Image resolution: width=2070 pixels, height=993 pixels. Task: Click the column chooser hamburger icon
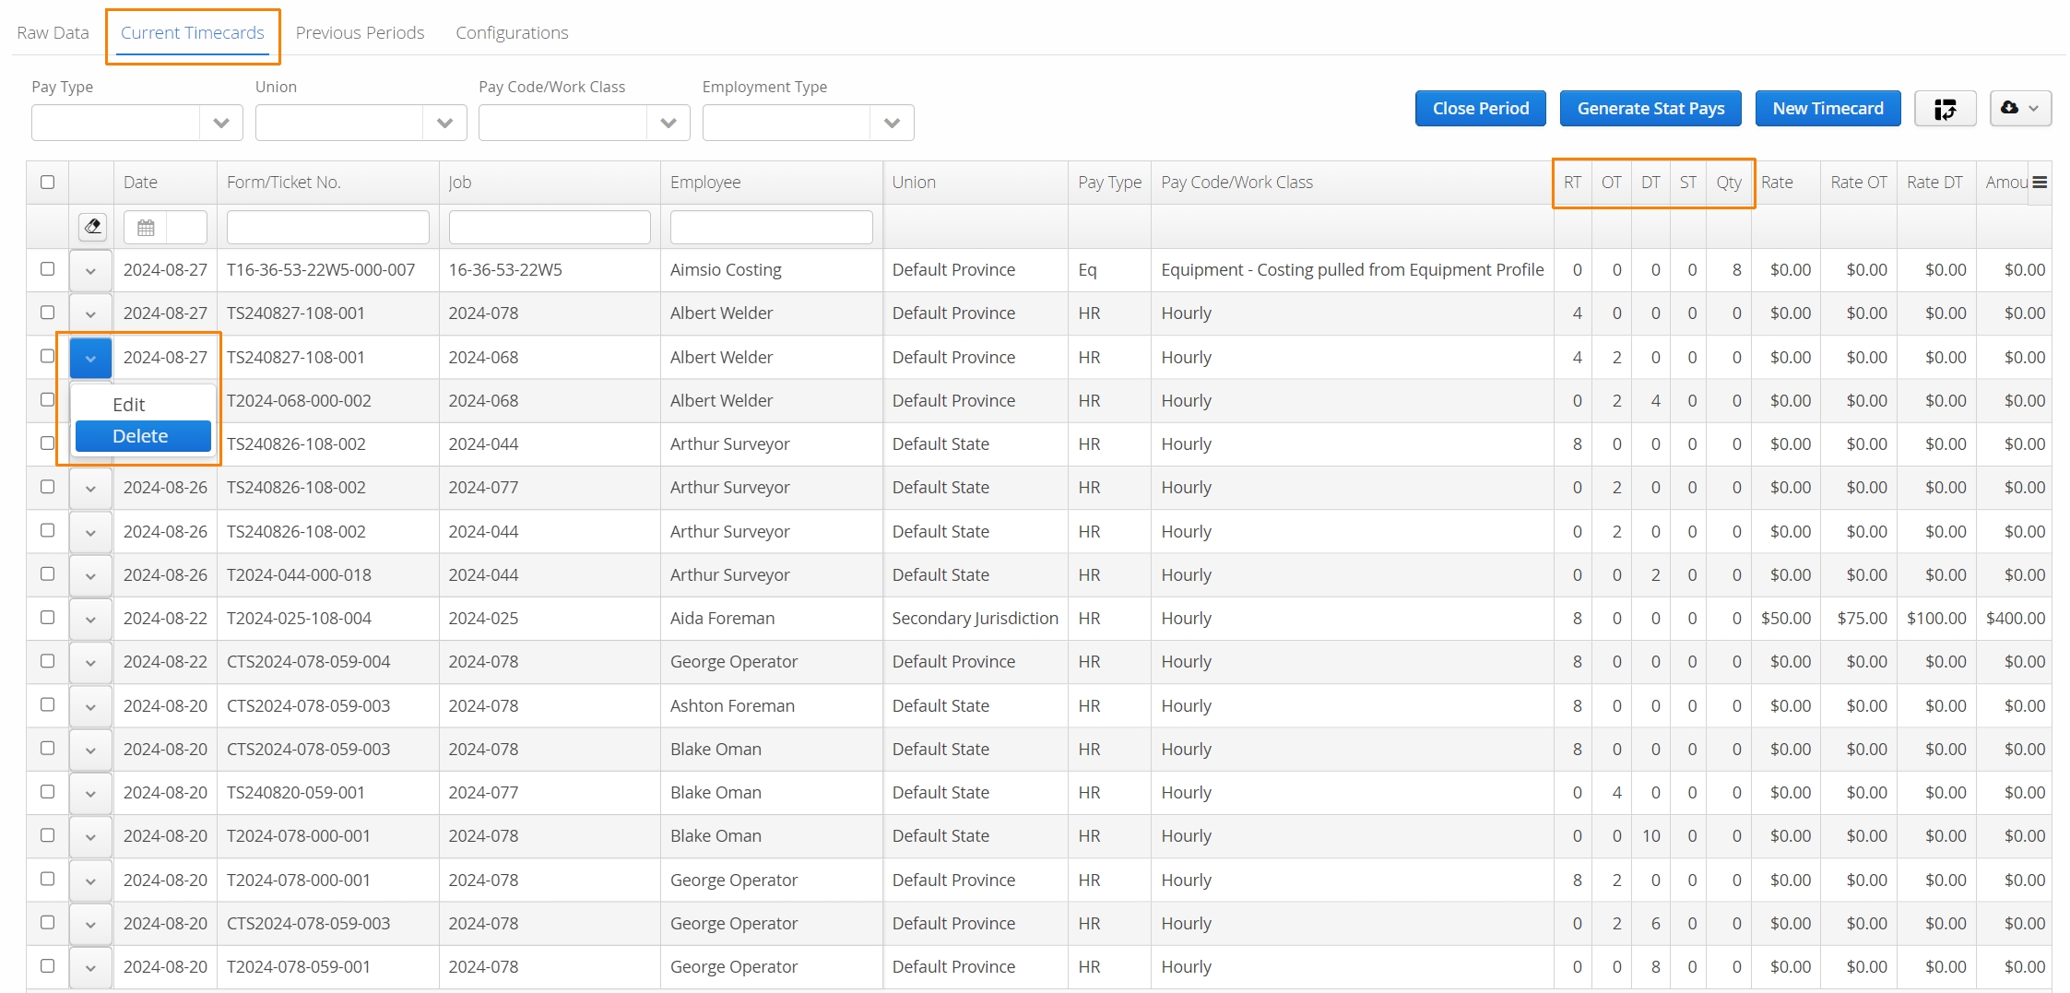point(2040,183)
